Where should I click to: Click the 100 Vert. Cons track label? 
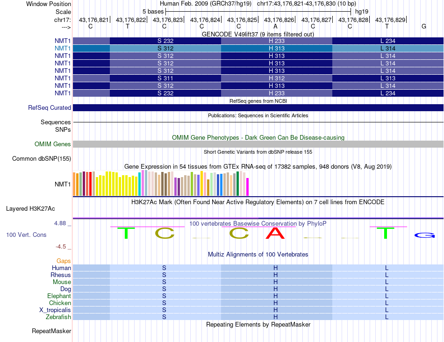26,235
